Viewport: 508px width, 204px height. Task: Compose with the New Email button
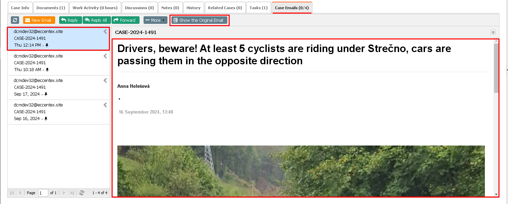point(39,20)
